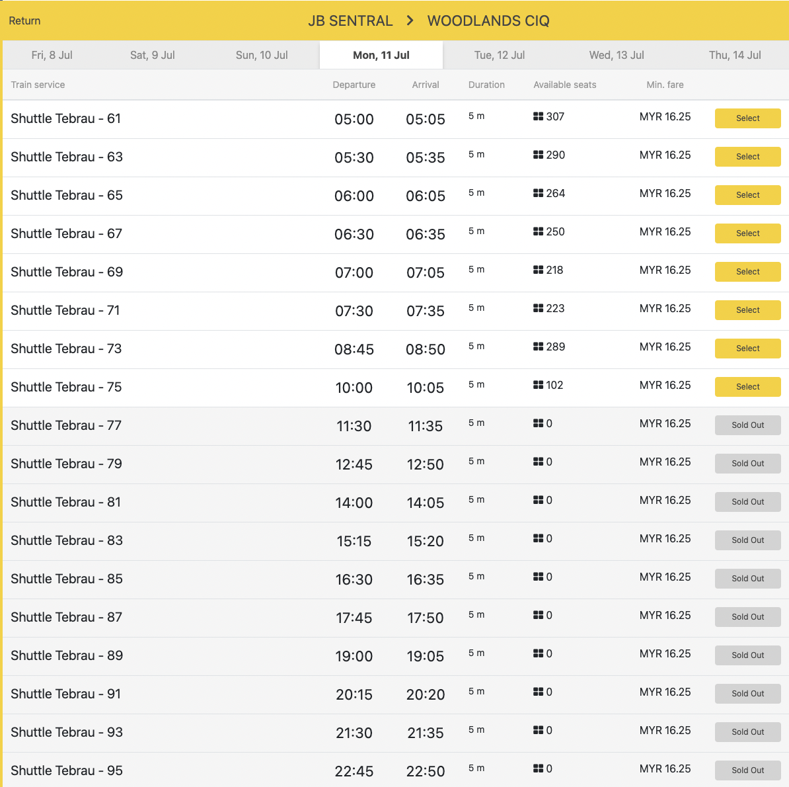Click the seat icon for Shuttle Tebrau - 93
This screenshot has width=789, height=787.
click(538, 730)
